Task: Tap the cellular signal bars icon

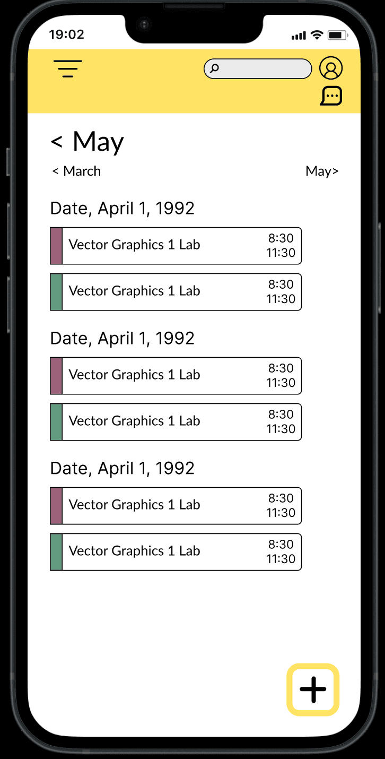Action: (x=299, y=36)
